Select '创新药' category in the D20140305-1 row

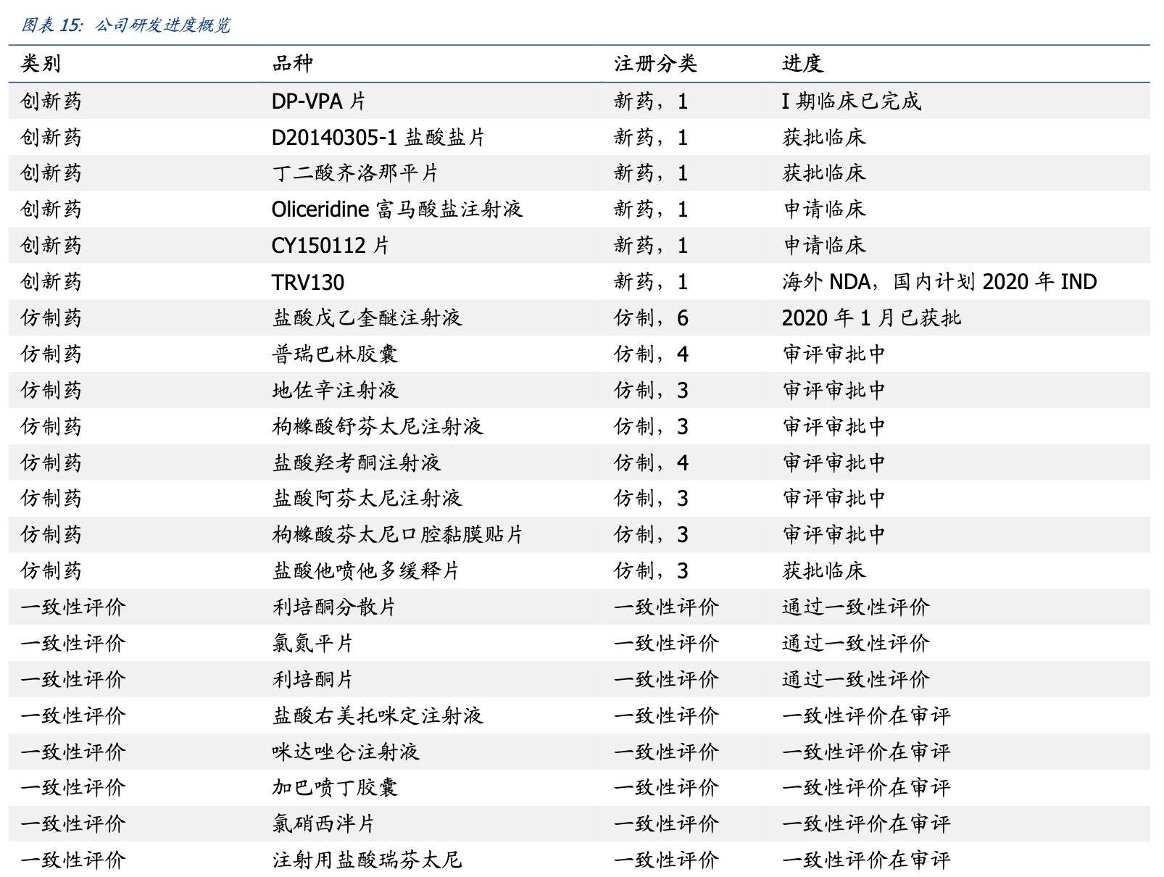pyautogui.click(x=51, y=137)
